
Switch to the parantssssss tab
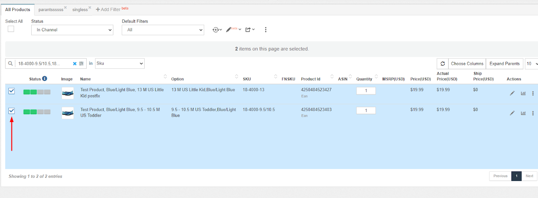(51, 10)
